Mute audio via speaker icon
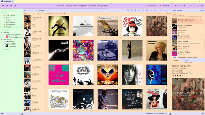 [176, 6]
